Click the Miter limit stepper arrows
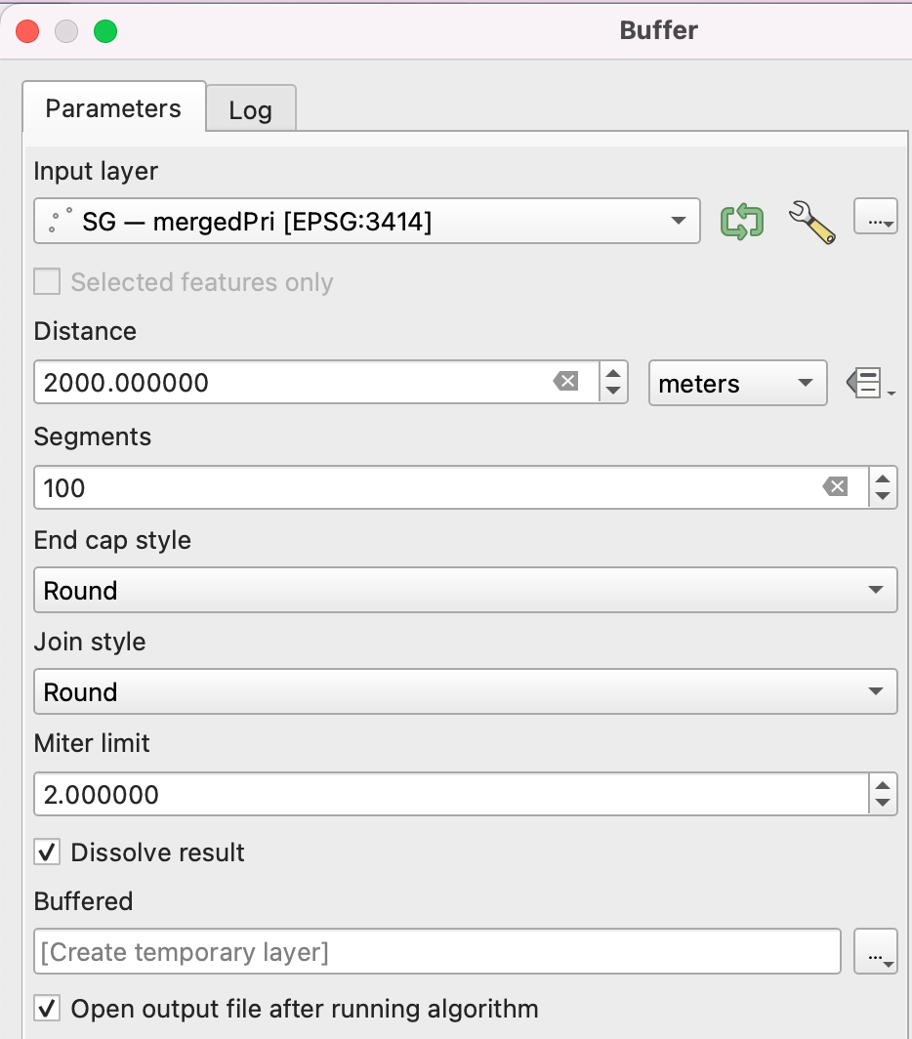This screenshot has height=1039, width=912. coord(882,794)
